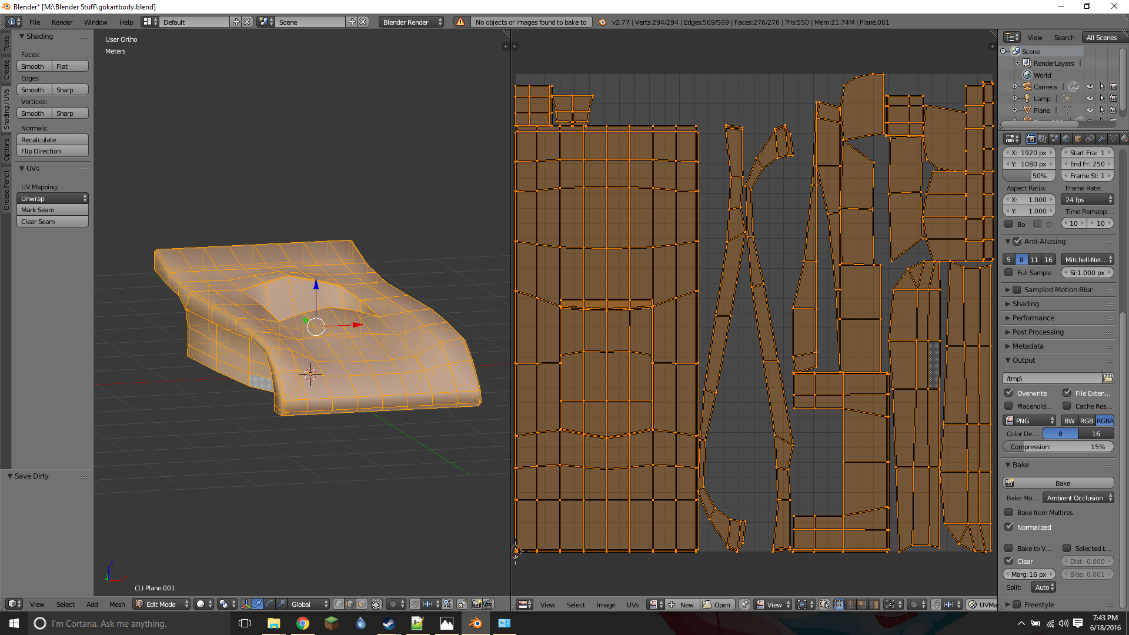This screenshot has height=635, width=1129.
Task: Open Edit Mode selector dropdown
Action: (162, 604)
